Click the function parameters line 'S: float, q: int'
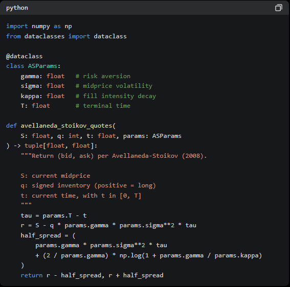Viewport: 290px width, 287px height. pos(101,136)
